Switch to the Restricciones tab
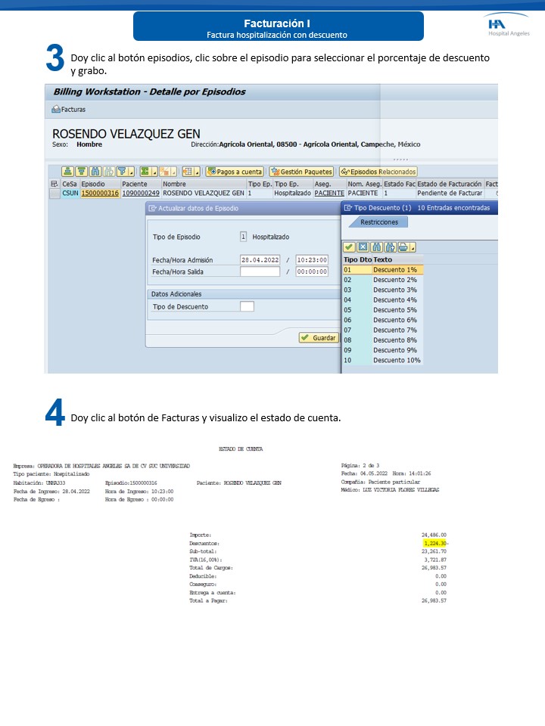The width and height of the screenshot is (545, 726). (x=379, y=222)
